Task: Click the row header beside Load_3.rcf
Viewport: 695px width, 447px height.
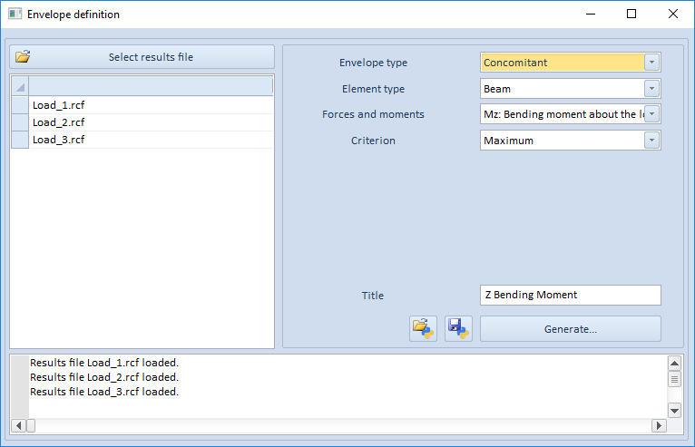Action: (x=20, y=140)
